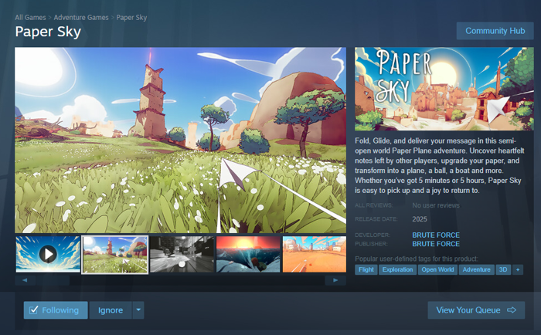Click the thumbnail strip scrollbar handle
Screen dimensions: 541x335
click(53, 280)
